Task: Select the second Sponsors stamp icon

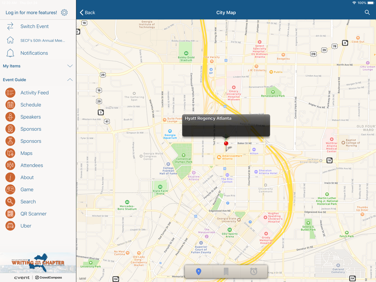Action: pos(10,141)
